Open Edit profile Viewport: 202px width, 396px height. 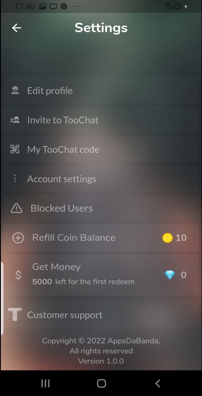pyautogui.click(x=101, y=90)
